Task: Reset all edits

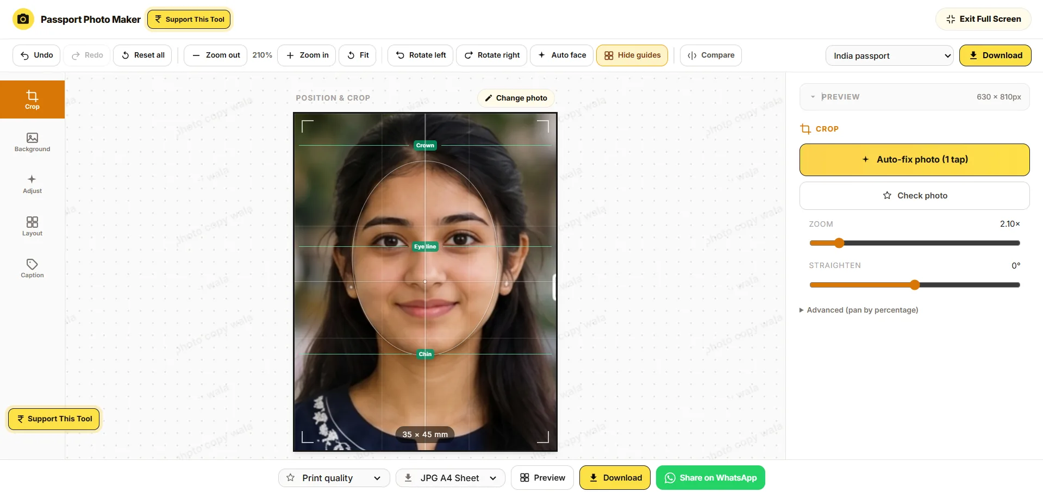Action: pos(142,55)
